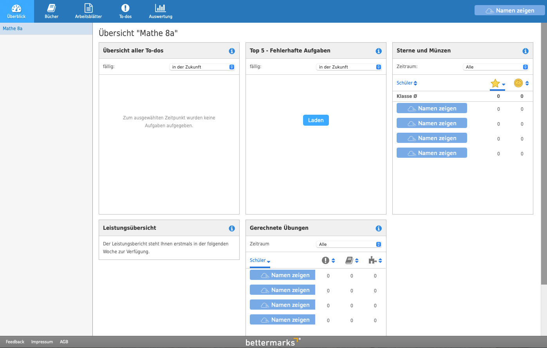The width and height of the screenshot is (547, 348).
Task: Switch to the Überblick tab
Action: tap(16, 11)
